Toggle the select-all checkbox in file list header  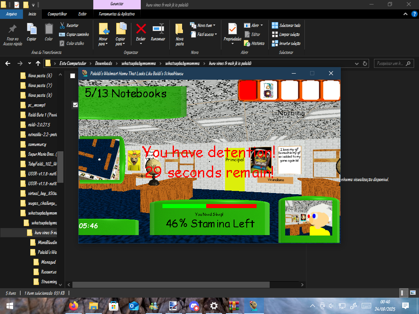coord(72,76)
